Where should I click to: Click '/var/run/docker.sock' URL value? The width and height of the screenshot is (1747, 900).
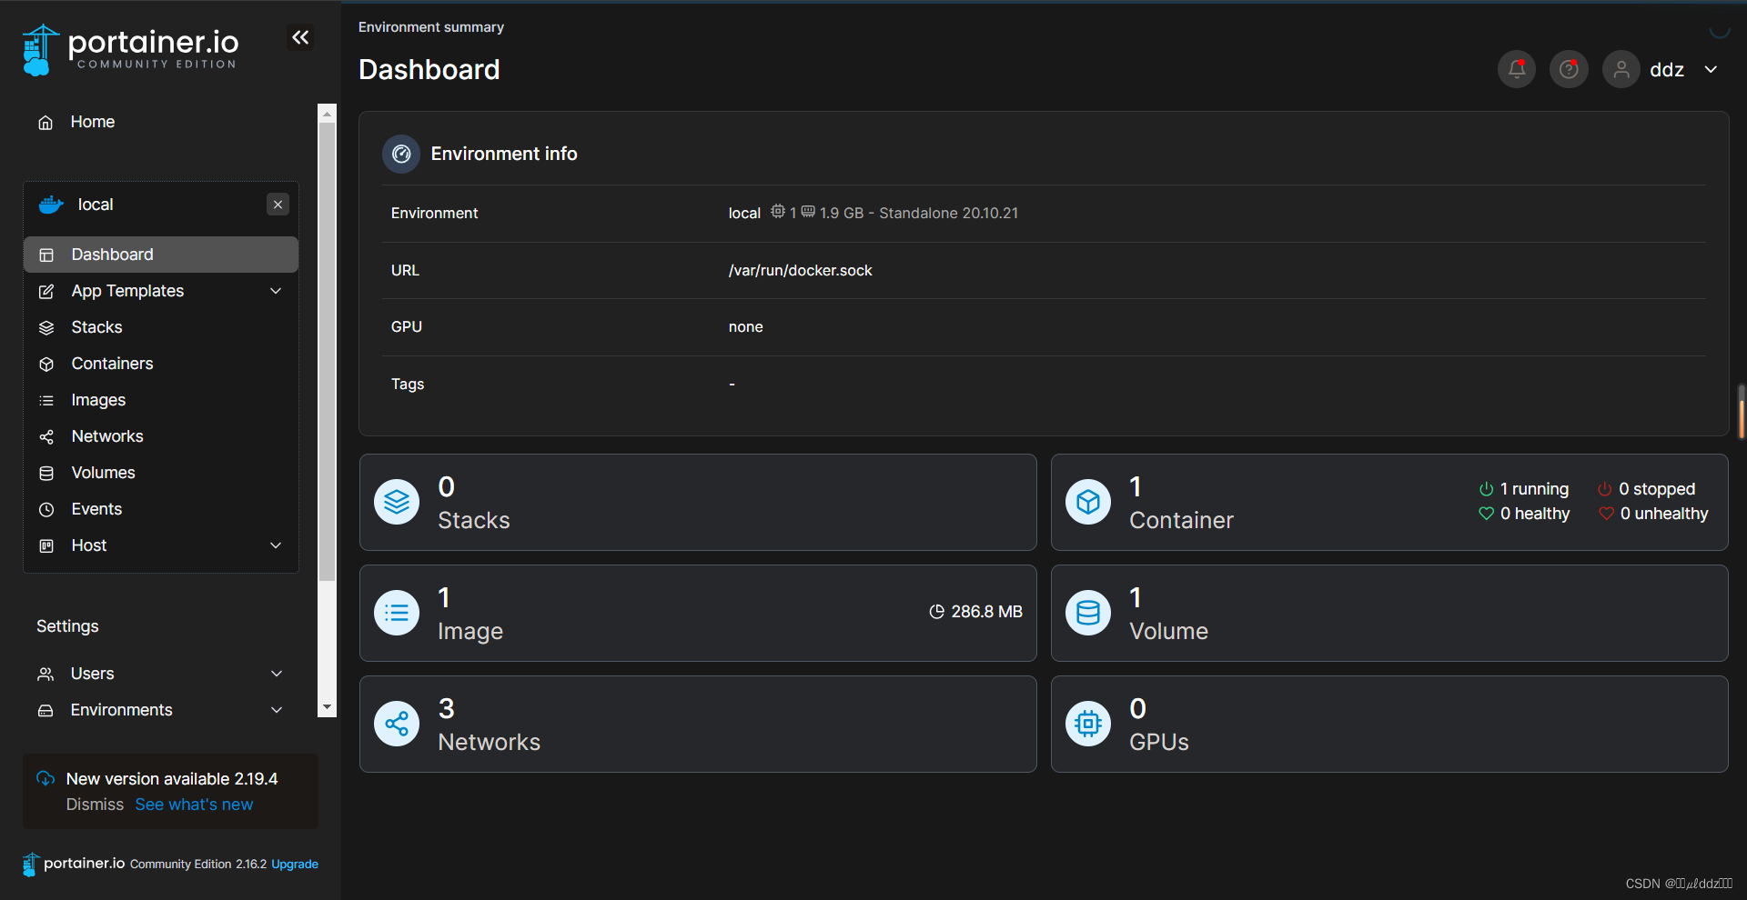pos(800,270)
